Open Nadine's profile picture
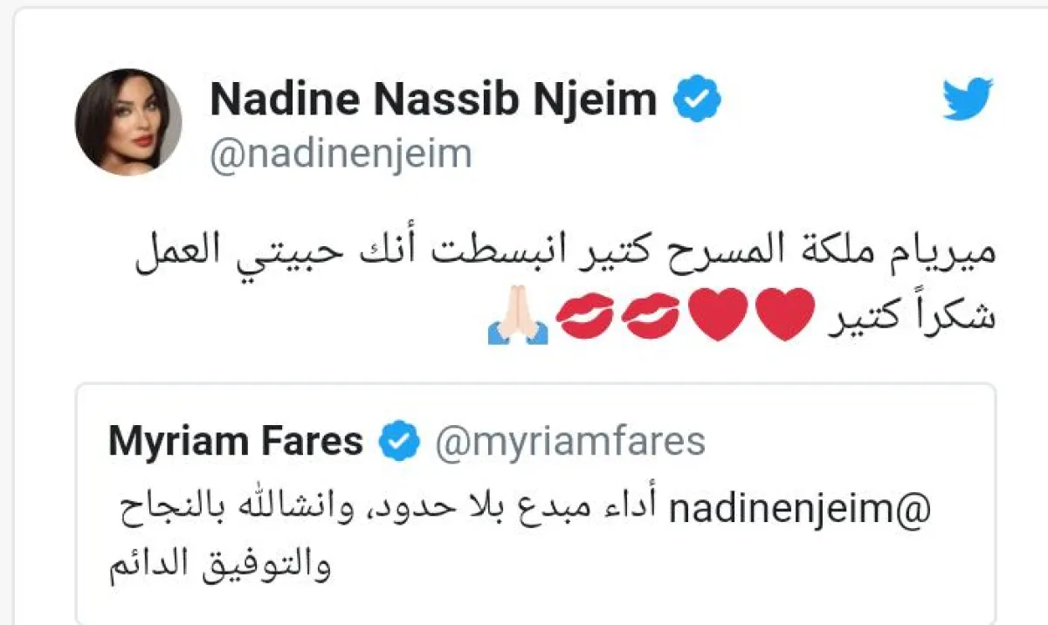Image resolution: width=1048 pixels, height=625 pixels. click(x=128, y=122)
